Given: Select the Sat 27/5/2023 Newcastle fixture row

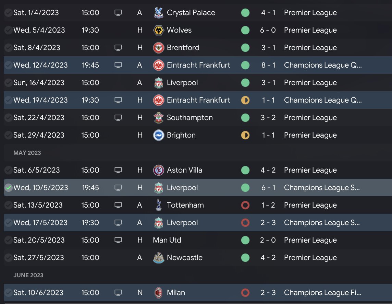Looking at the screenshot, I should coord(206,258).
